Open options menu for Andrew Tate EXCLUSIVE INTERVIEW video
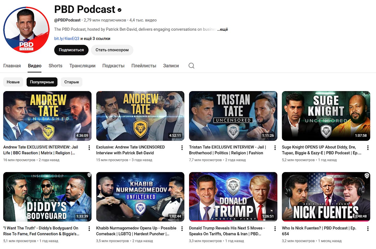 coord(89,148)
